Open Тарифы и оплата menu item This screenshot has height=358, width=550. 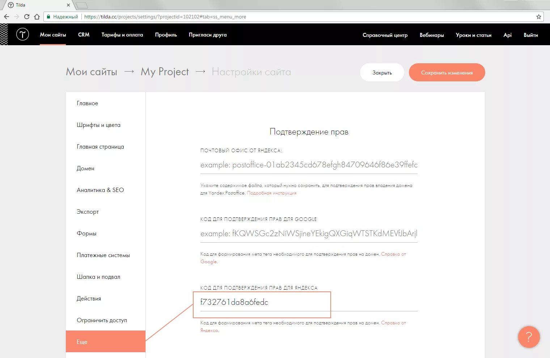pyautogui.click(x=122, y=35)
